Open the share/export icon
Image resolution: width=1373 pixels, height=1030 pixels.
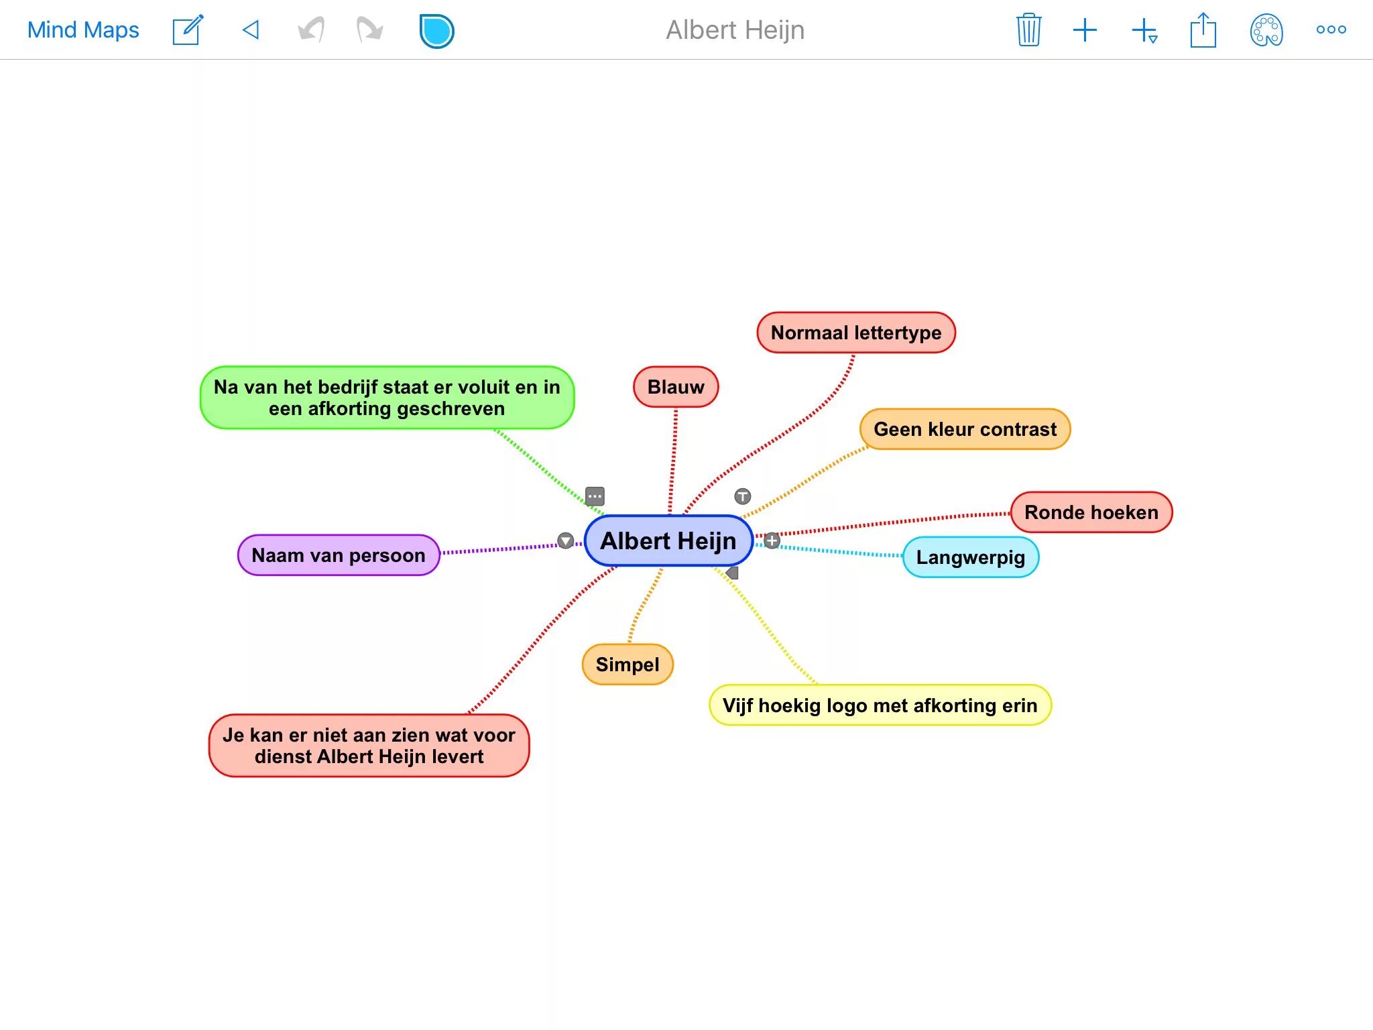coord(1203,30)
